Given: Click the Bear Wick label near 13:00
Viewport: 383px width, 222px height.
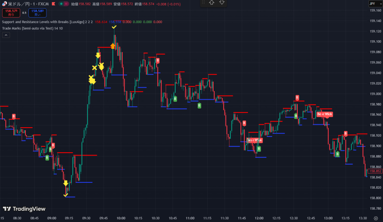Looking at the screenshot, I should [324, 114].
